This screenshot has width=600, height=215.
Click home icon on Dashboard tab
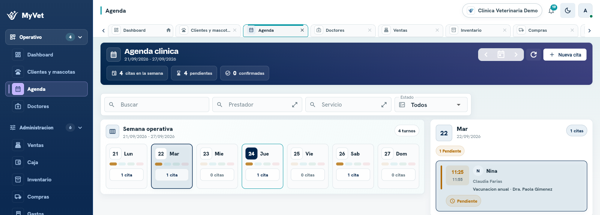tap(168, 30)
